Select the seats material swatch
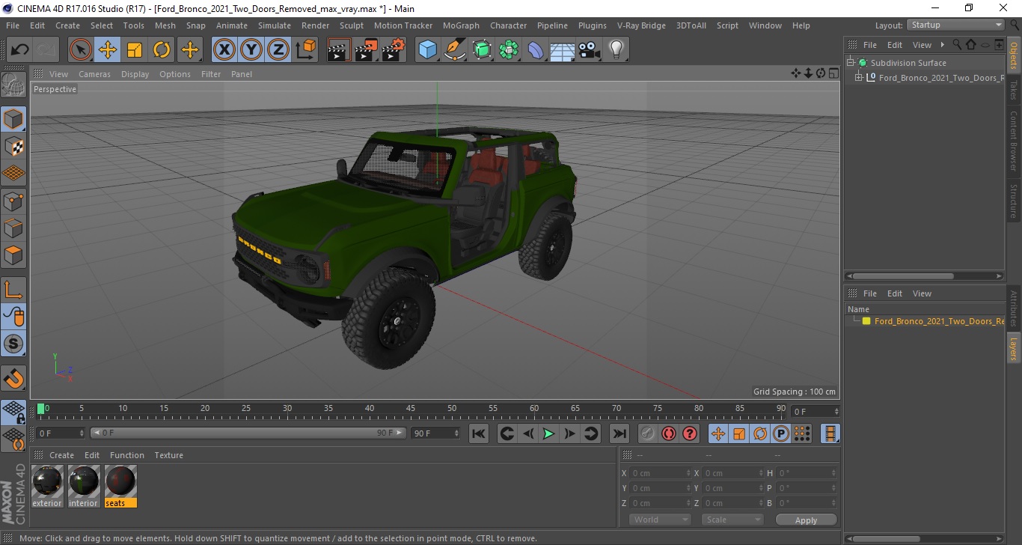The image size is (1022, 545). [120, 485]
